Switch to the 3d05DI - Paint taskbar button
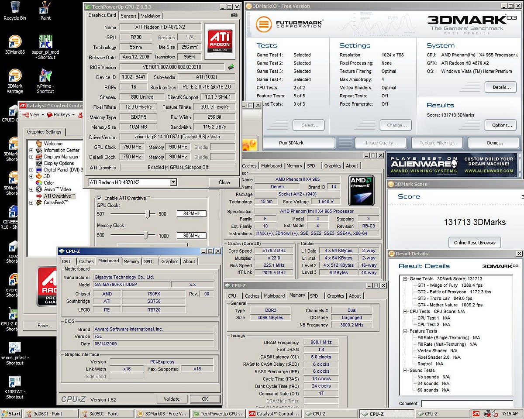The height and width of the screenshot is (419, 524). click(106, 413)
